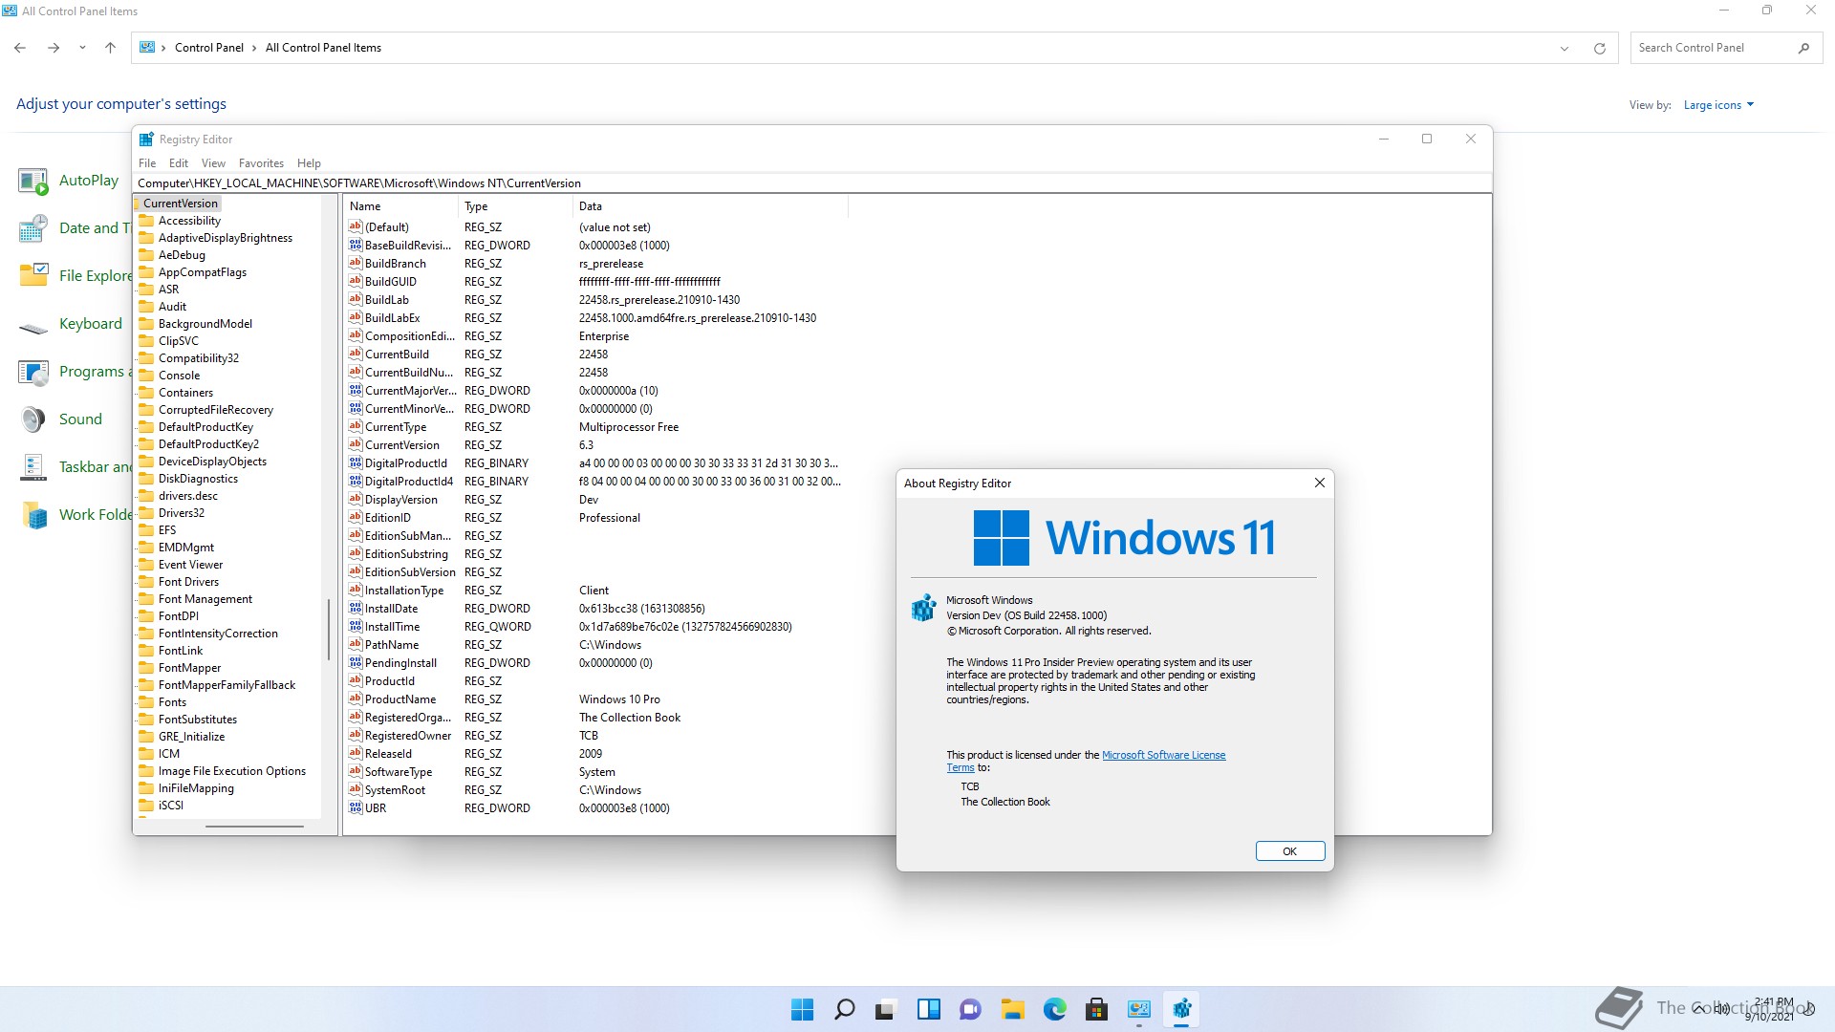Click the taskbar Search magnifier icon
The height and width of the screenshot is (1032, 1835).
844,1009
